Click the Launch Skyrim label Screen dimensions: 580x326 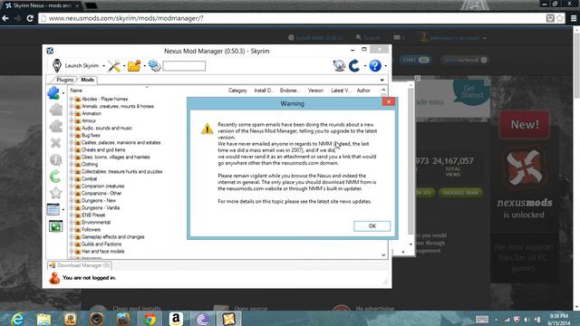tap(82, 66)
